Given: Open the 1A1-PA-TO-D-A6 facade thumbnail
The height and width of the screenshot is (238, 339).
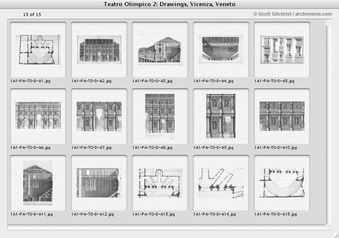Looking at the screenshot, I should (x=38, y=116).
